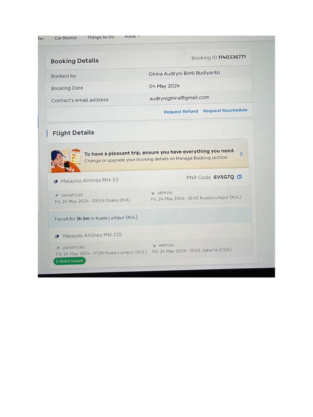Click the Malaysia Airlines MH-53 logo icon
The image size is (313, 417).
(55, 181)
